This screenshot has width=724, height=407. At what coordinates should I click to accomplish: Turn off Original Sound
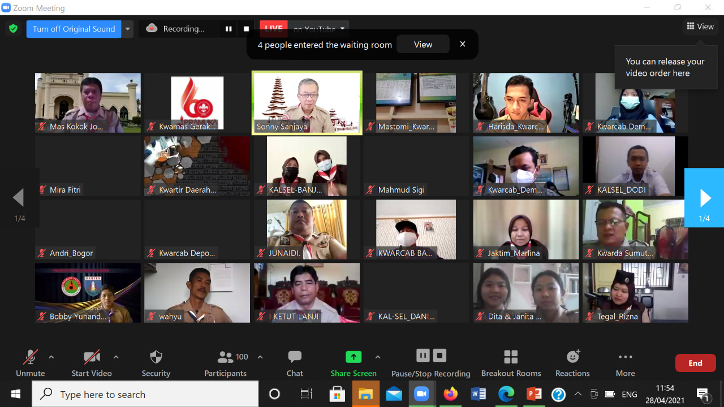(74, 29)
